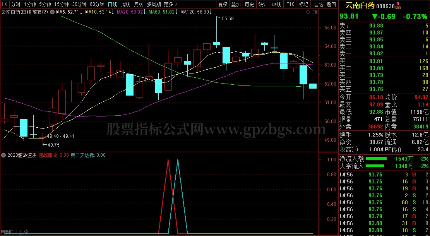Select the 卖三 ask price 93.85

[x=376, y=39]
